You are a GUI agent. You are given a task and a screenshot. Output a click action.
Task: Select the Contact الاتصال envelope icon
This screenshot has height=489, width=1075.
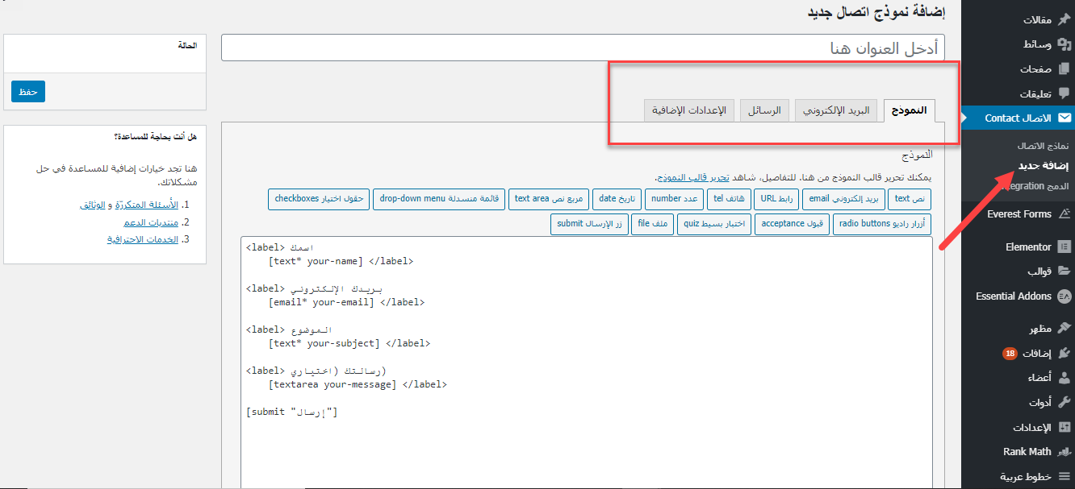coord(1065,118)
